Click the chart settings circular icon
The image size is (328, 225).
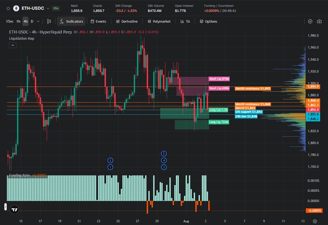tap(310, 22)
